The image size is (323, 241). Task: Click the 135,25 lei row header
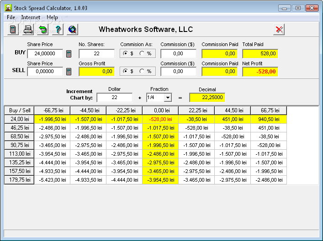point(19,162)
